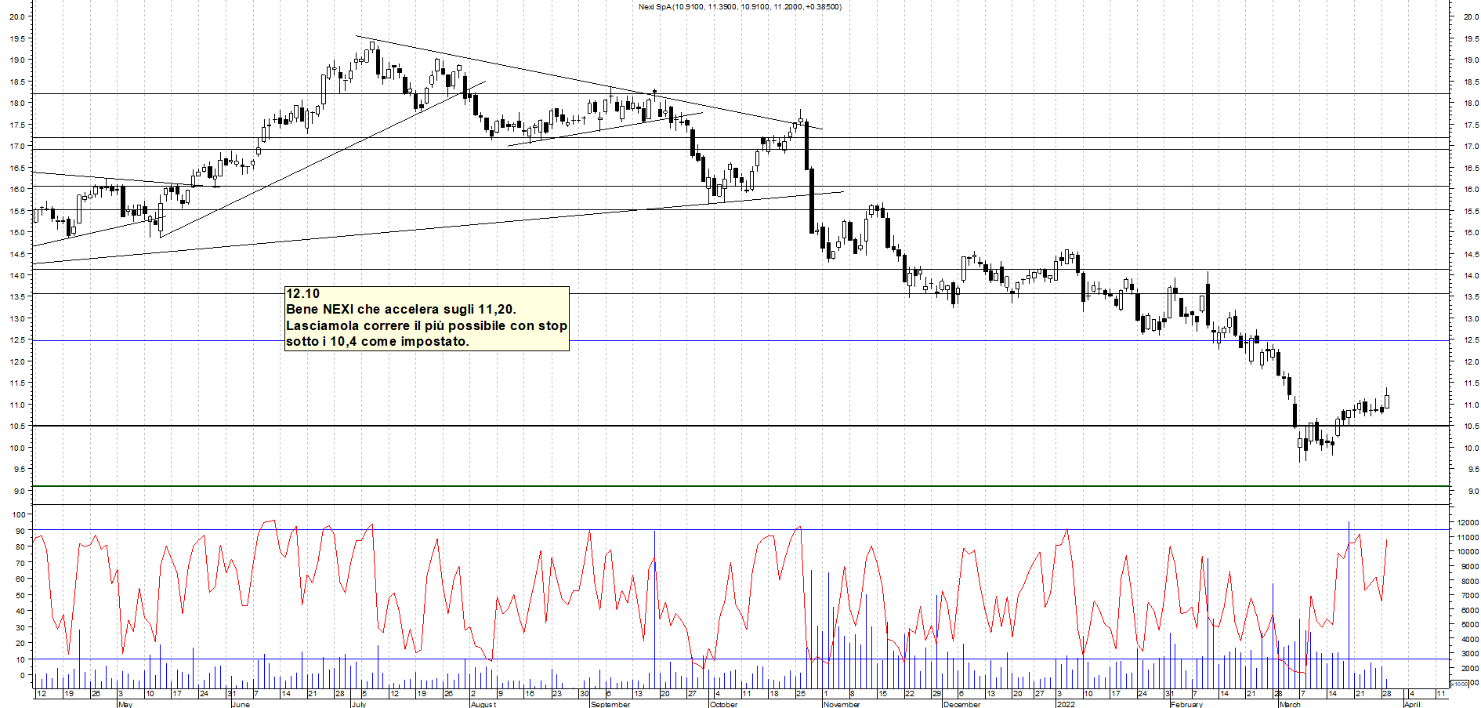Click the small x1000 volume multiplier label
This screenshot has width=1481, height=708.
point(1459,684)
